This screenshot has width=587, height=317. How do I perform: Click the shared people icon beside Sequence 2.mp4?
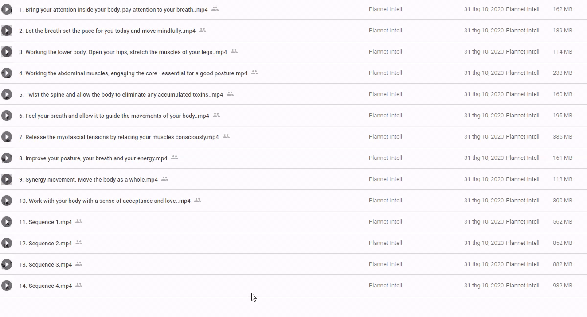(x=79, y=243)
